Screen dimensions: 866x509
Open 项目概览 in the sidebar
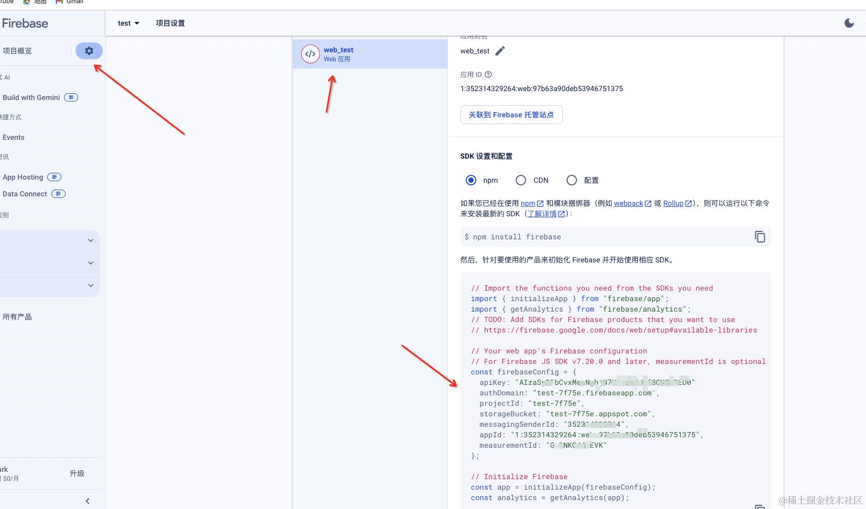click(17, 51)
